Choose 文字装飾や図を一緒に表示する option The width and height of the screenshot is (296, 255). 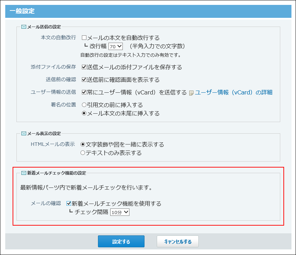click(x=83, y=144)
